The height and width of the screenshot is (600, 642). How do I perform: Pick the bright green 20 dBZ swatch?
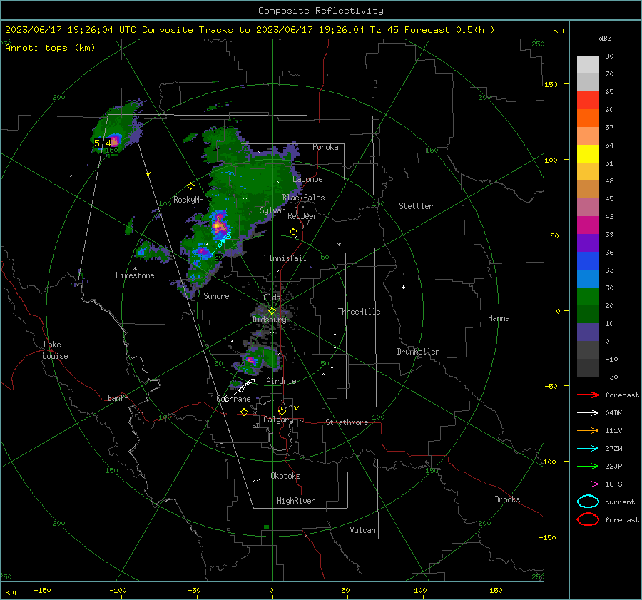[x=588, y=296]
